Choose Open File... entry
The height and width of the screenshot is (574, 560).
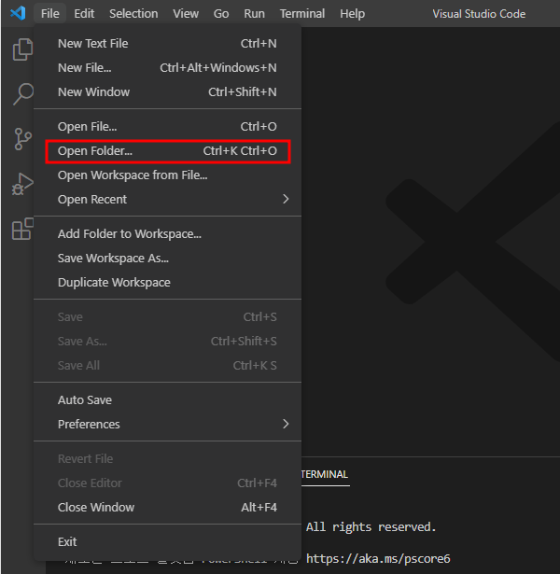coord(168,126)
